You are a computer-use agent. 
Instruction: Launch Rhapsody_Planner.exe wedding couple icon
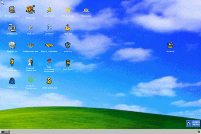pos(31,62)
